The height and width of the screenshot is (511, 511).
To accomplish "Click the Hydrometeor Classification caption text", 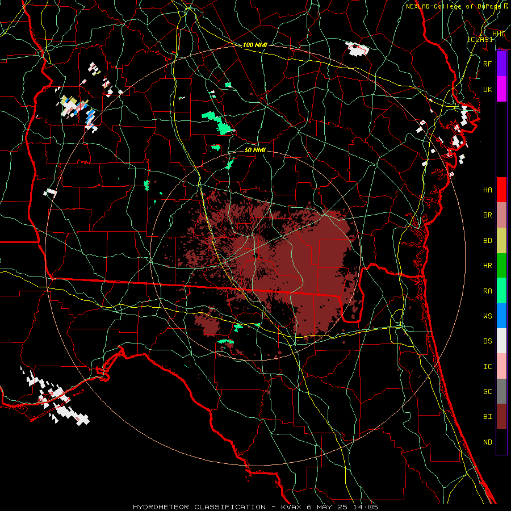I will (199, 507).
